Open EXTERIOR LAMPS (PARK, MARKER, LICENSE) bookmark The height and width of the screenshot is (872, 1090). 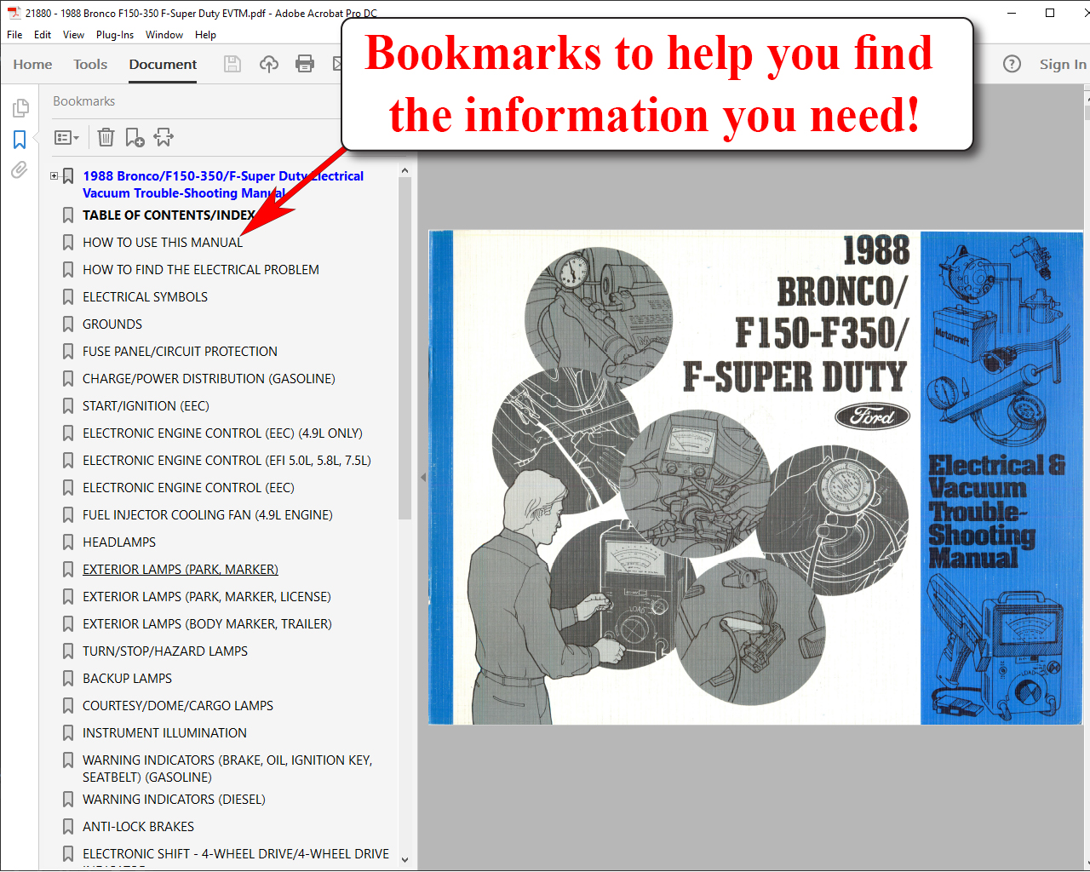point(207,597)
